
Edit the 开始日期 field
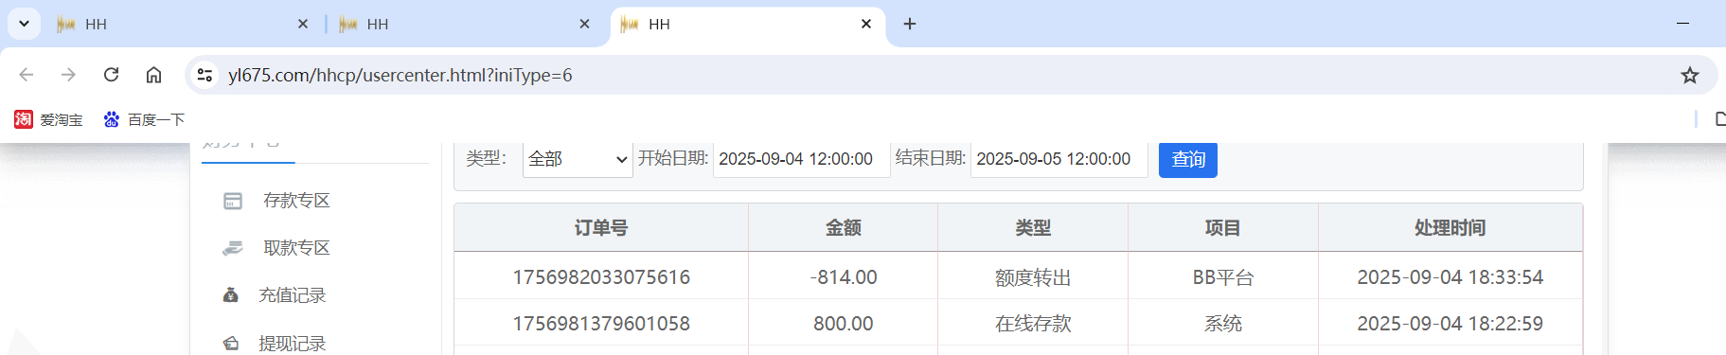point(801,159)
